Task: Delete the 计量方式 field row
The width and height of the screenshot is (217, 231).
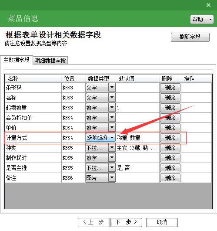Action: (x=170, y=138)
